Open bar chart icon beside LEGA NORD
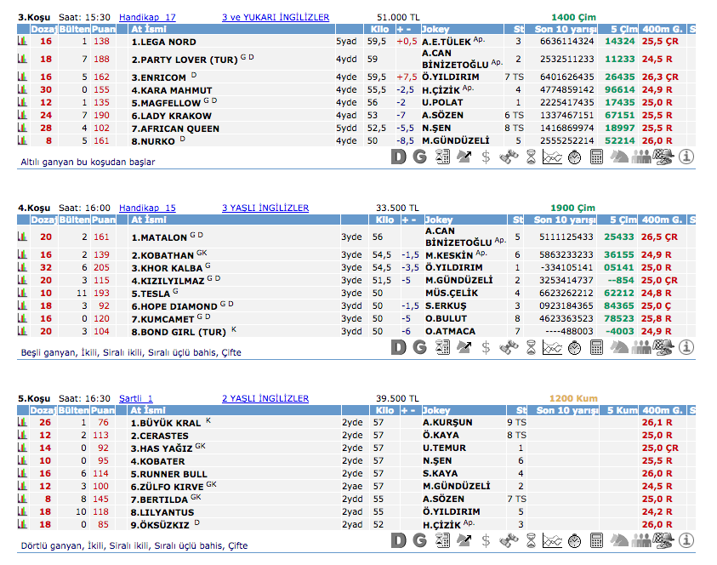Viewport: 717px width, 565px height. (x=22, y=41)
